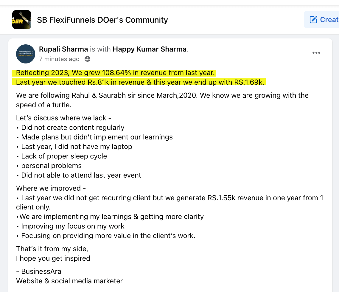Click the group members privacy icon

87,59
